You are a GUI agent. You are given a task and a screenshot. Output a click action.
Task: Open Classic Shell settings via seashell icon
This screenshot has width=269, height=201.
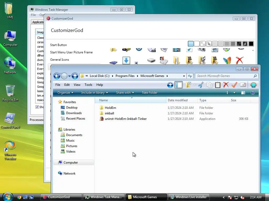pyautogui.click(x=254, y=85)
